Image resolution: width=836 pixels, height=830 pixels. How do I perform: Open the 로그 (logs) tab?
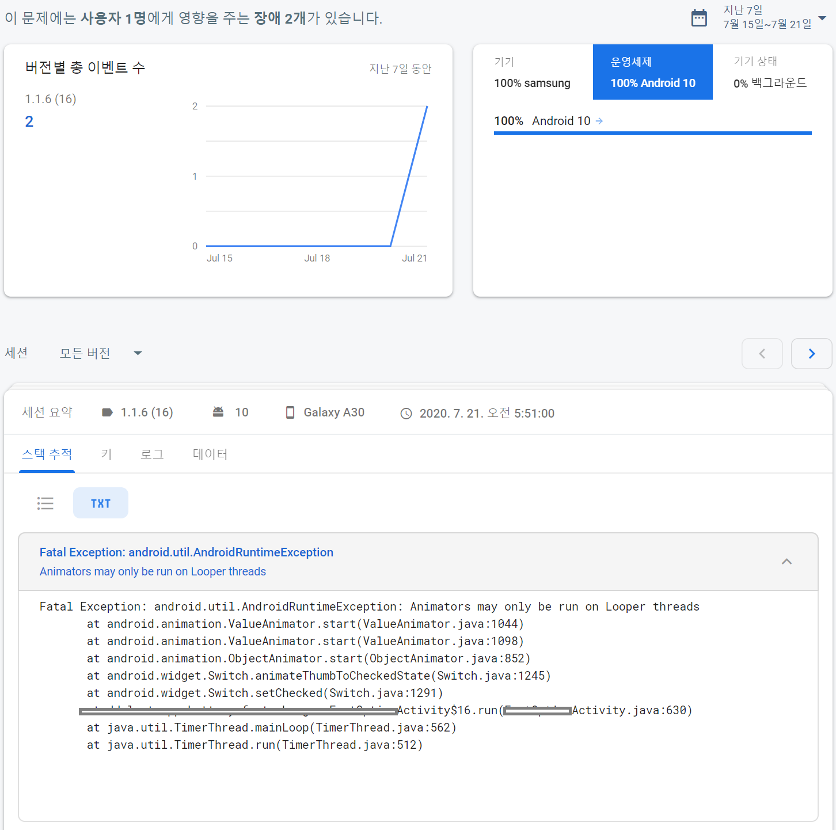point(152,454)
